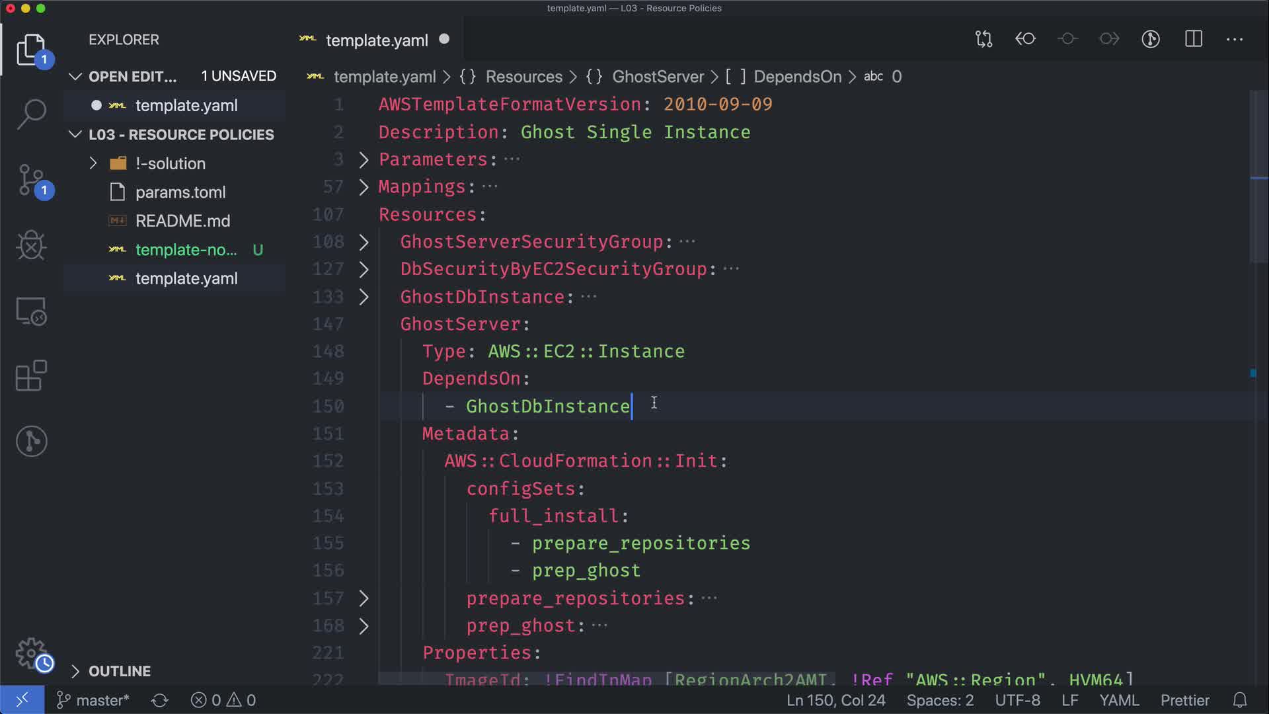Open the Search view in activity bar
The height and width of the screenshot is (714, 1269).
pos(31,114)
